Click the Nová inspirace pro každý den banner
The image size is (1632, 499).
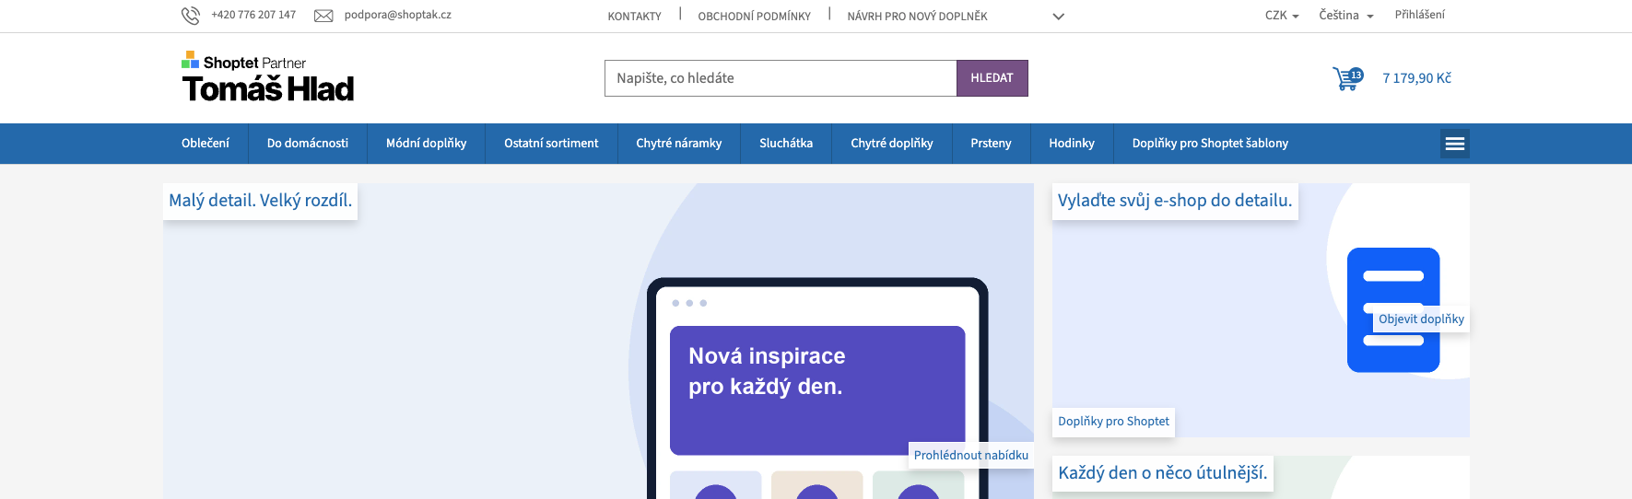(x=817, y=390)
